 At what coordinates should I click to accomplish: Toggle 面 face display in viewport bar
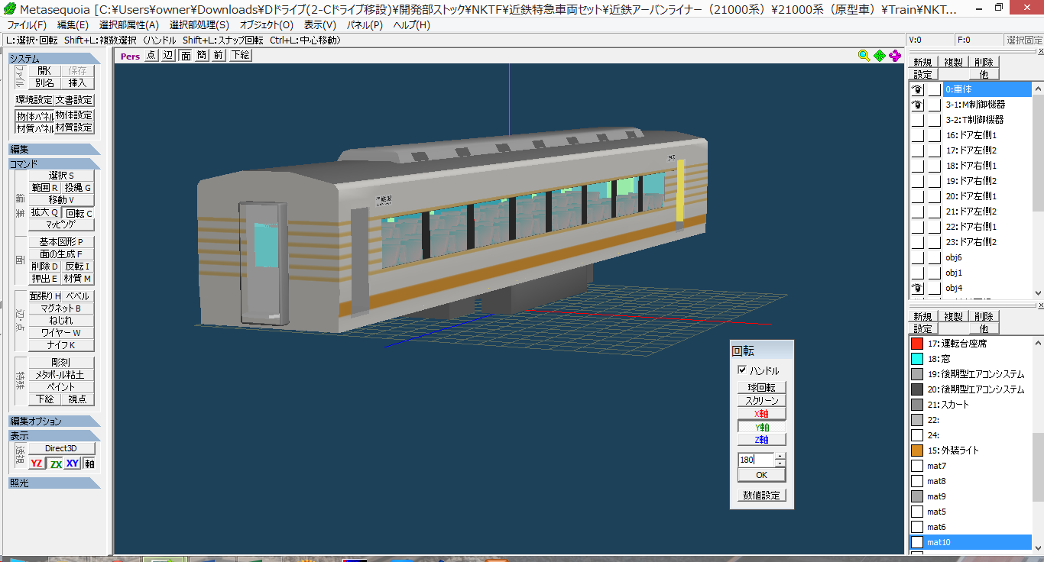click(185, 55)
